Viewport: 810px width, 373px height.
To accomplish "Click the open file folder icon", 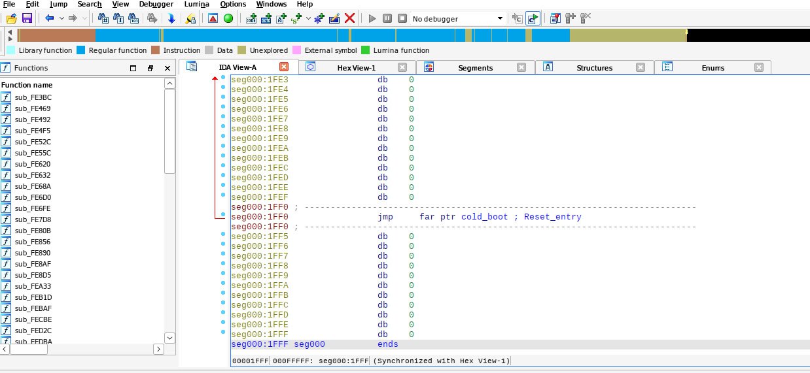I will click(11, 18).
